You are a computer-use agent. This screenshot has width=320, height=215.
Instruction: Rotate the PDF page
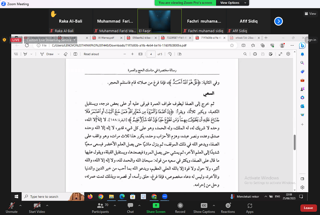[x=170, y=54]
